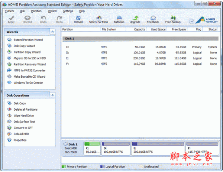Viewport: 223px width, 172px height.
Task: Click the Unallocated legend swatch
Action: click(141, 166)
